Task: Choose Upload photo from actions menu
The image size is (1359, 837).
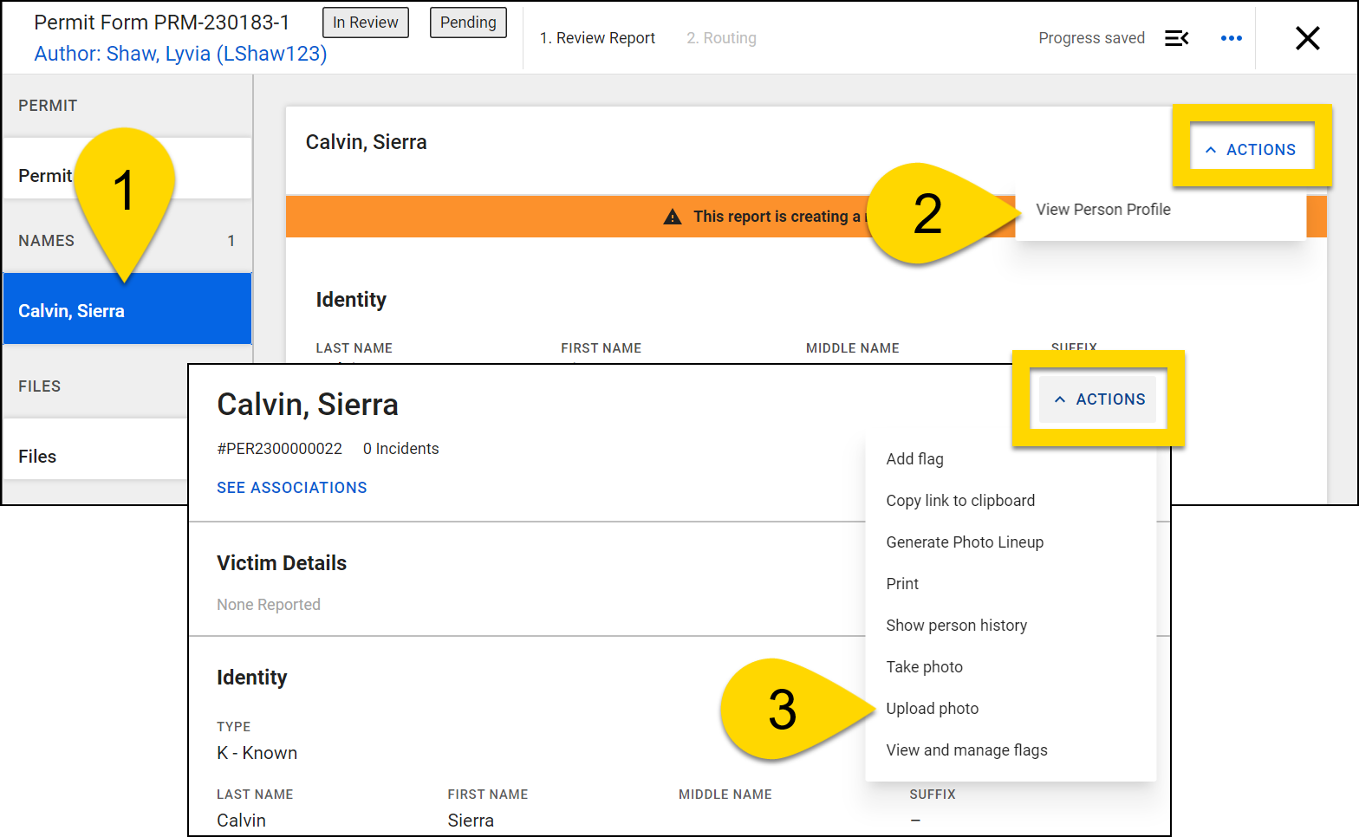Action: pos(932,709)
